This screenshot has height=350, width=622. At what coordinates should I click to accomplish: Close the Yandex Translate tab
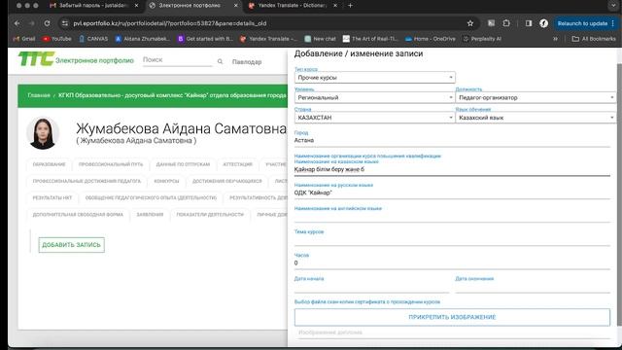pos(335,6)
